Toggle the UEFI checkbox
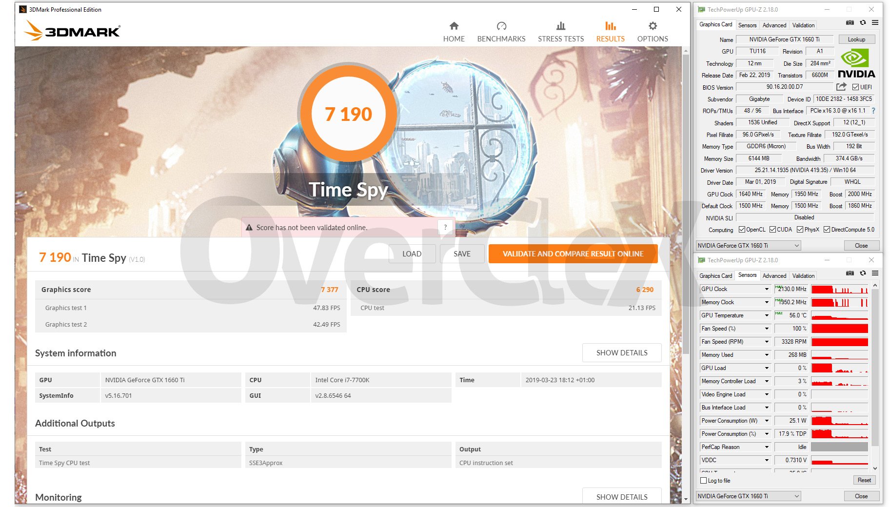Screen dimensions: 890x507 (x=855, y=87)
